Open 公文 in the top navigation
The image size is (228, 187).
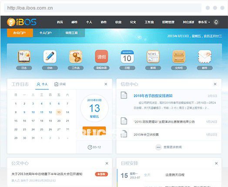click(x=133, y=22)
